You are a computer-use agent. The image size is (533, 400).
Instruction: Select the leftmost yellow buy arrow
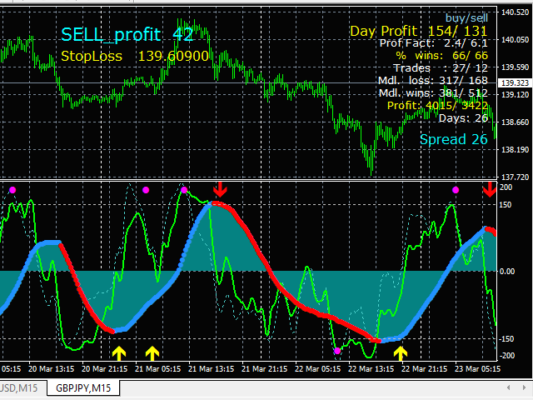[x=117, y=352]
